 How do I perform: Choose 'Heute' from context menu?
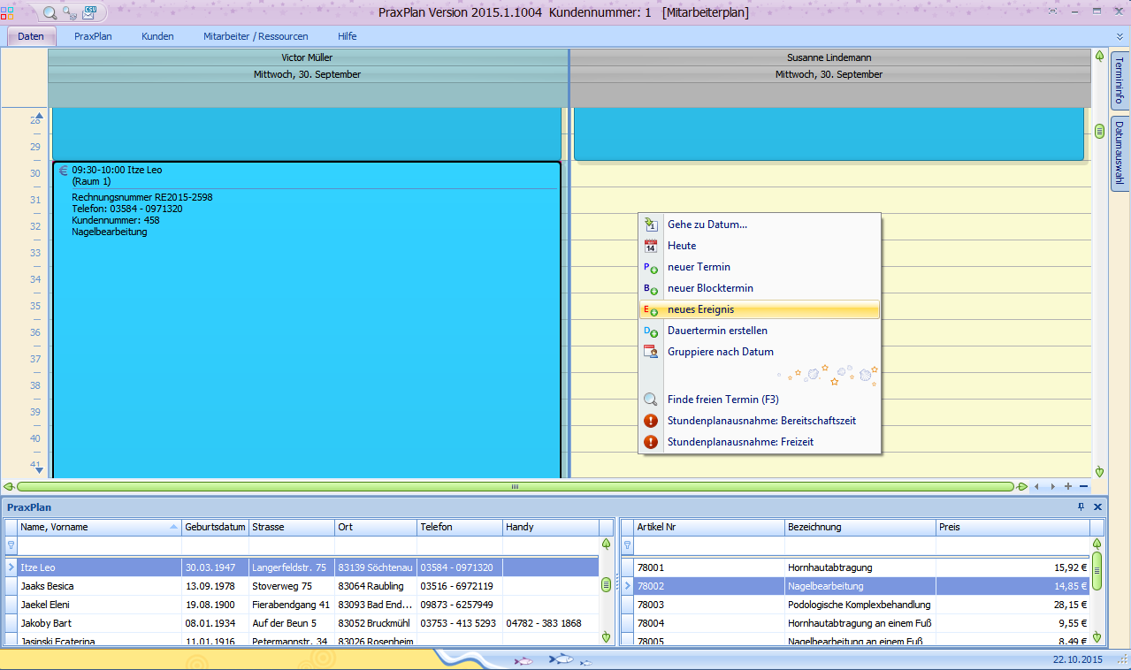760,246
